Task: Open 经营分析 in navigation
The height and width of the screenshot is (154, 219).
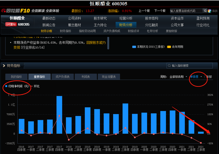Action: click(126, 18)
